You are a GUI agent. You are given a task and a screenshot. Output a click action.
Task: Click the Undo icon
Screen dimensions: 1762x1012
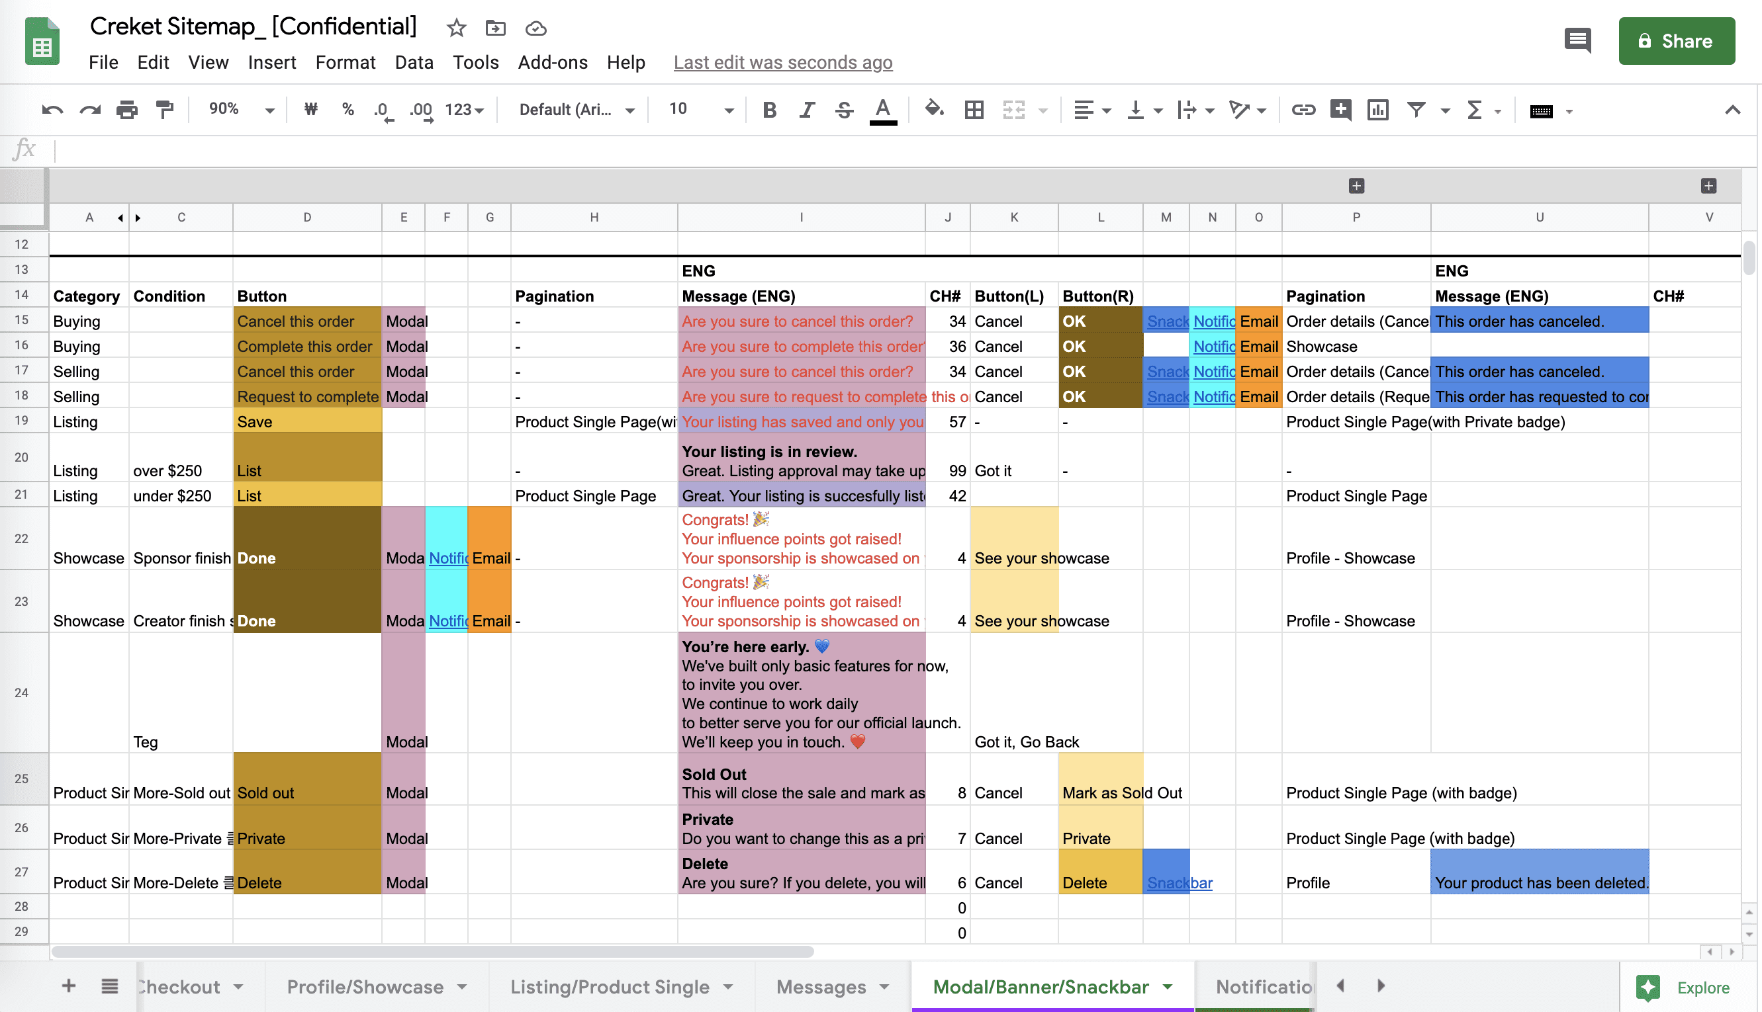52,110
